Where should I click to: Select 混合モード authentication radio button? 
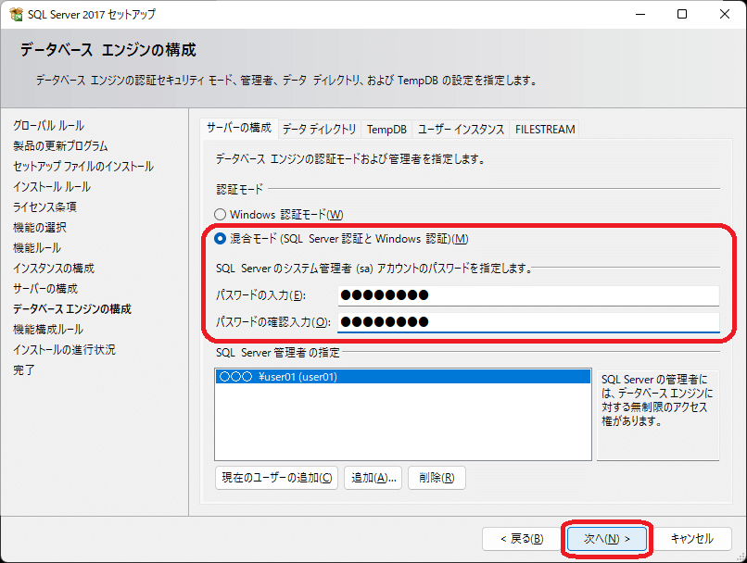pyautogui.click(x=221, y=238)
